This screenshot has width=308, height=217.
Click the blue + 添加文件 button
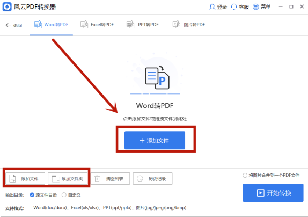click(155, 140)
